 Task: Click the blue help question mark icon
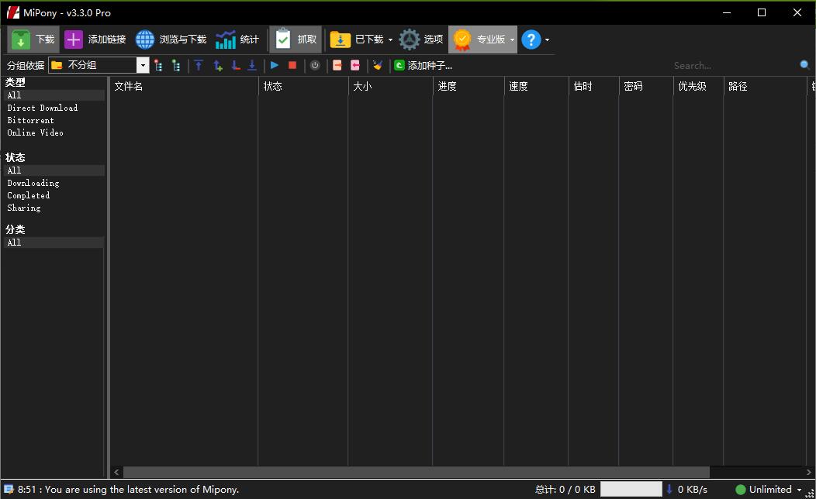[x=531, y=40]
